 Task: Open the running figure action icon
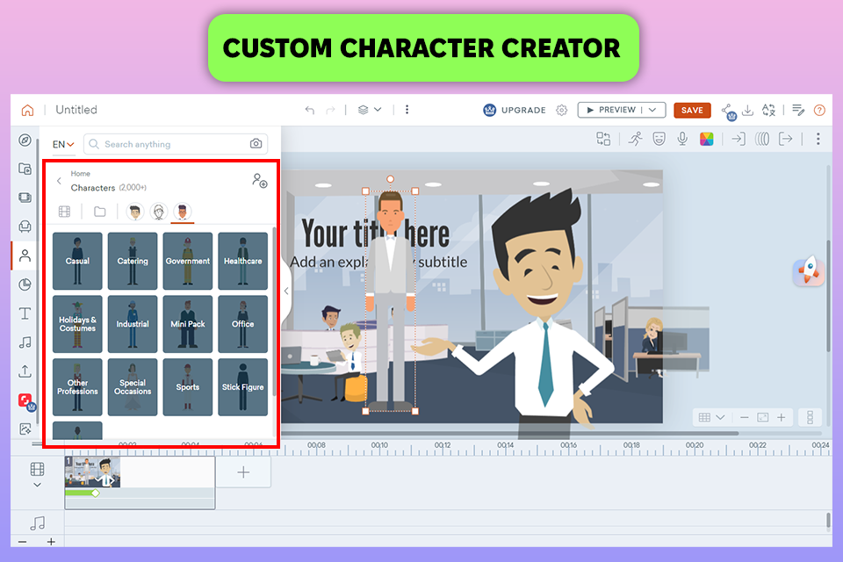[x=636, y=139]
